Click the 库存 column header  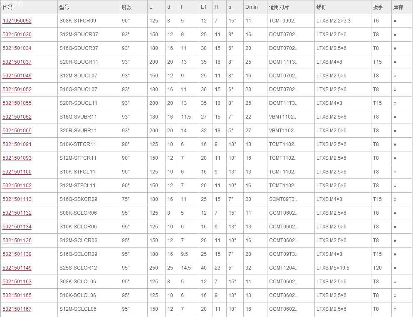click(398, 7)
